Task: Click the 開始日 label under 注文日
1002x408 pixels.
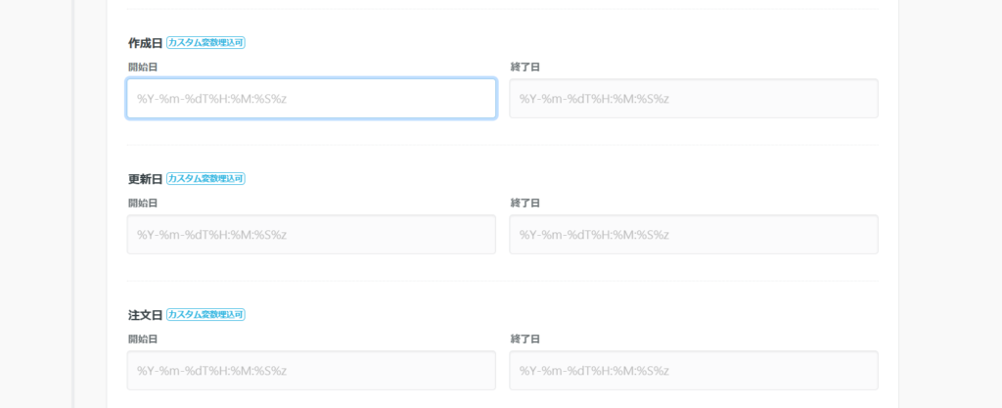Action: 143,339
